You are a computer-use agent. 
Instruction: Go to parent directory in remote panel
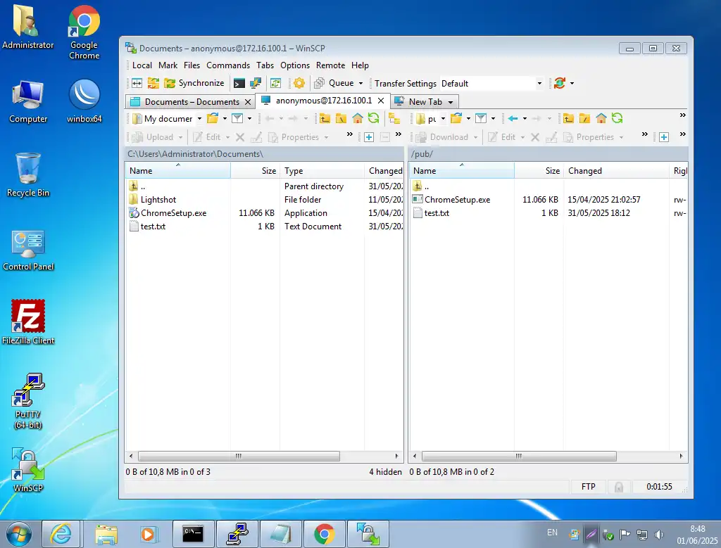coord(568,118)
